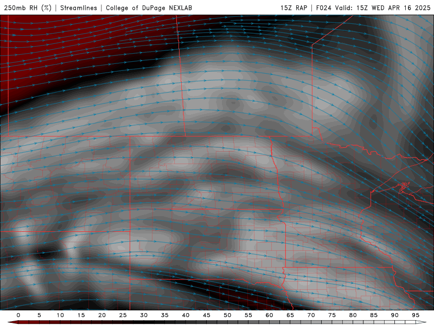Click the "95" label on color scale
This screenshot has height=325, width=434.
[x=416, y=315]
